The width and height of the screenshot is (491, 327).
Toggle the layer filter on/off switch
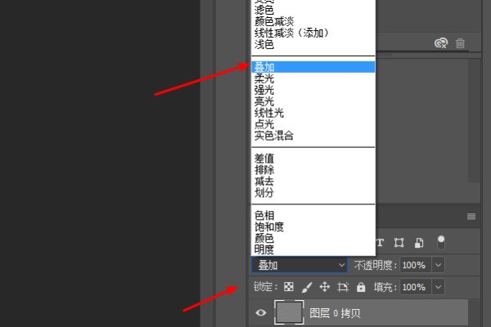click(441, 241)
